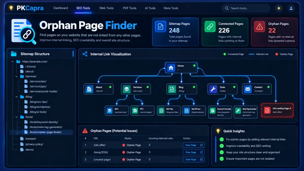Open the Web Tools menu

[x=106, y=8]
